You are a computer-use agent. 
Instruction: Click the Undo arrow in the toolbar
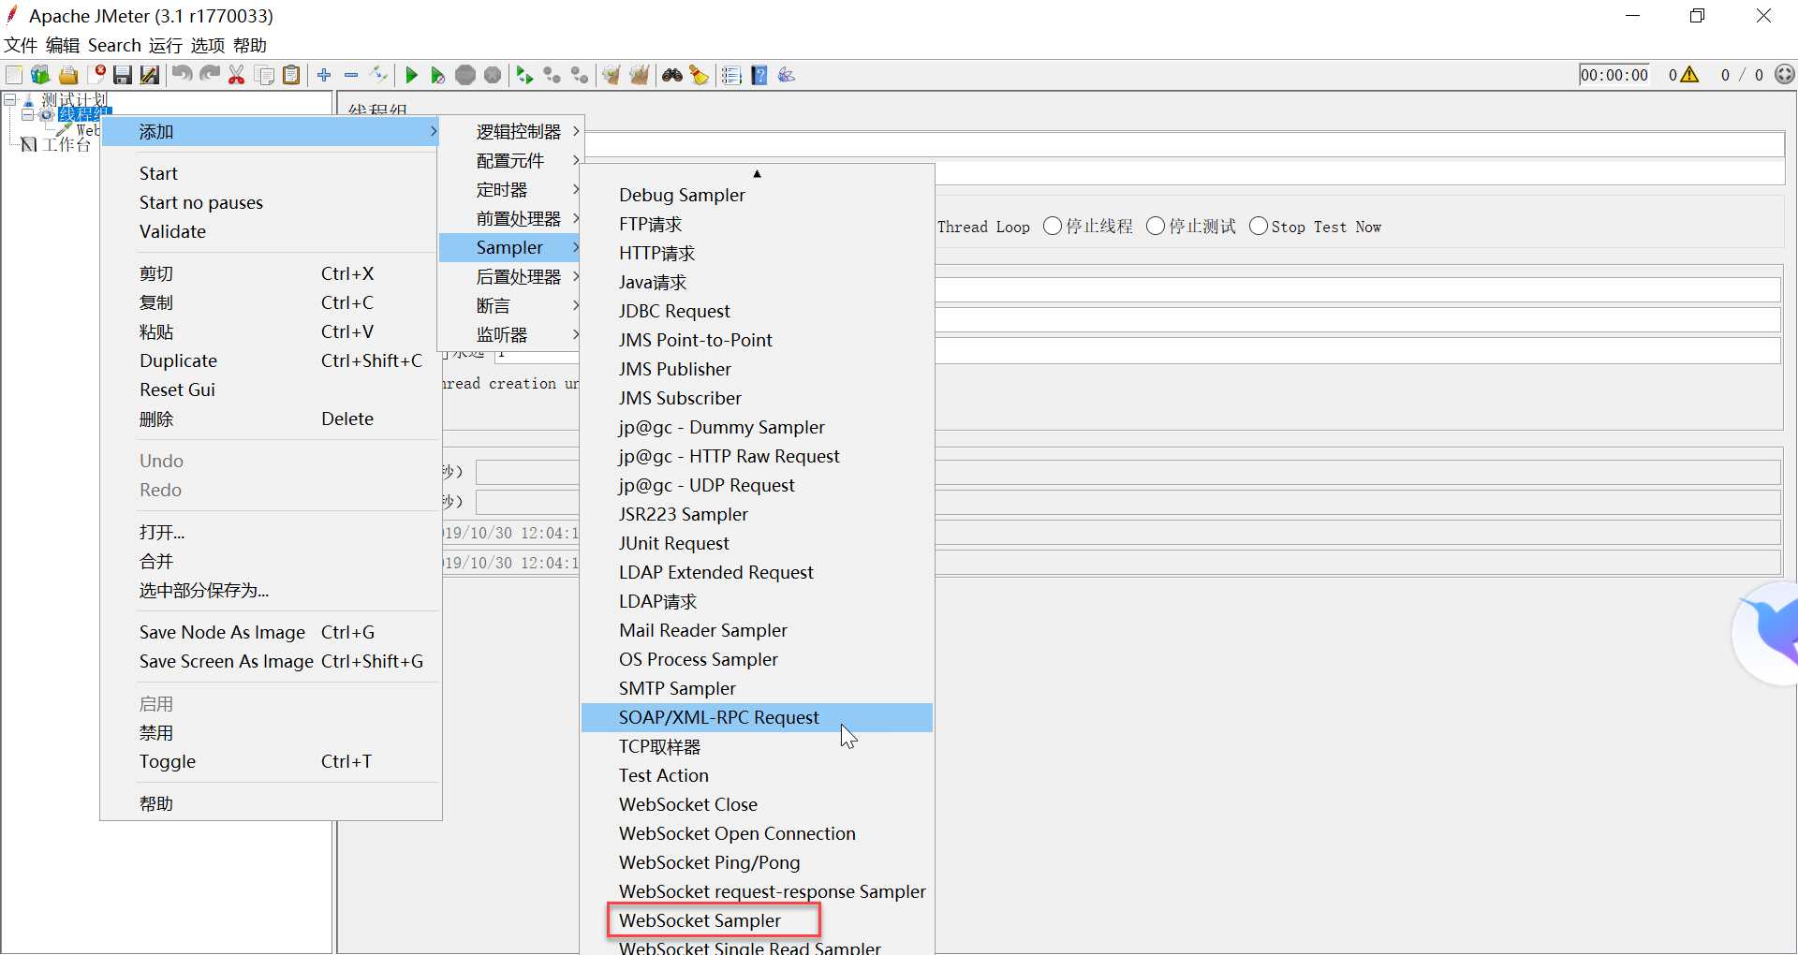pos(182,75)
